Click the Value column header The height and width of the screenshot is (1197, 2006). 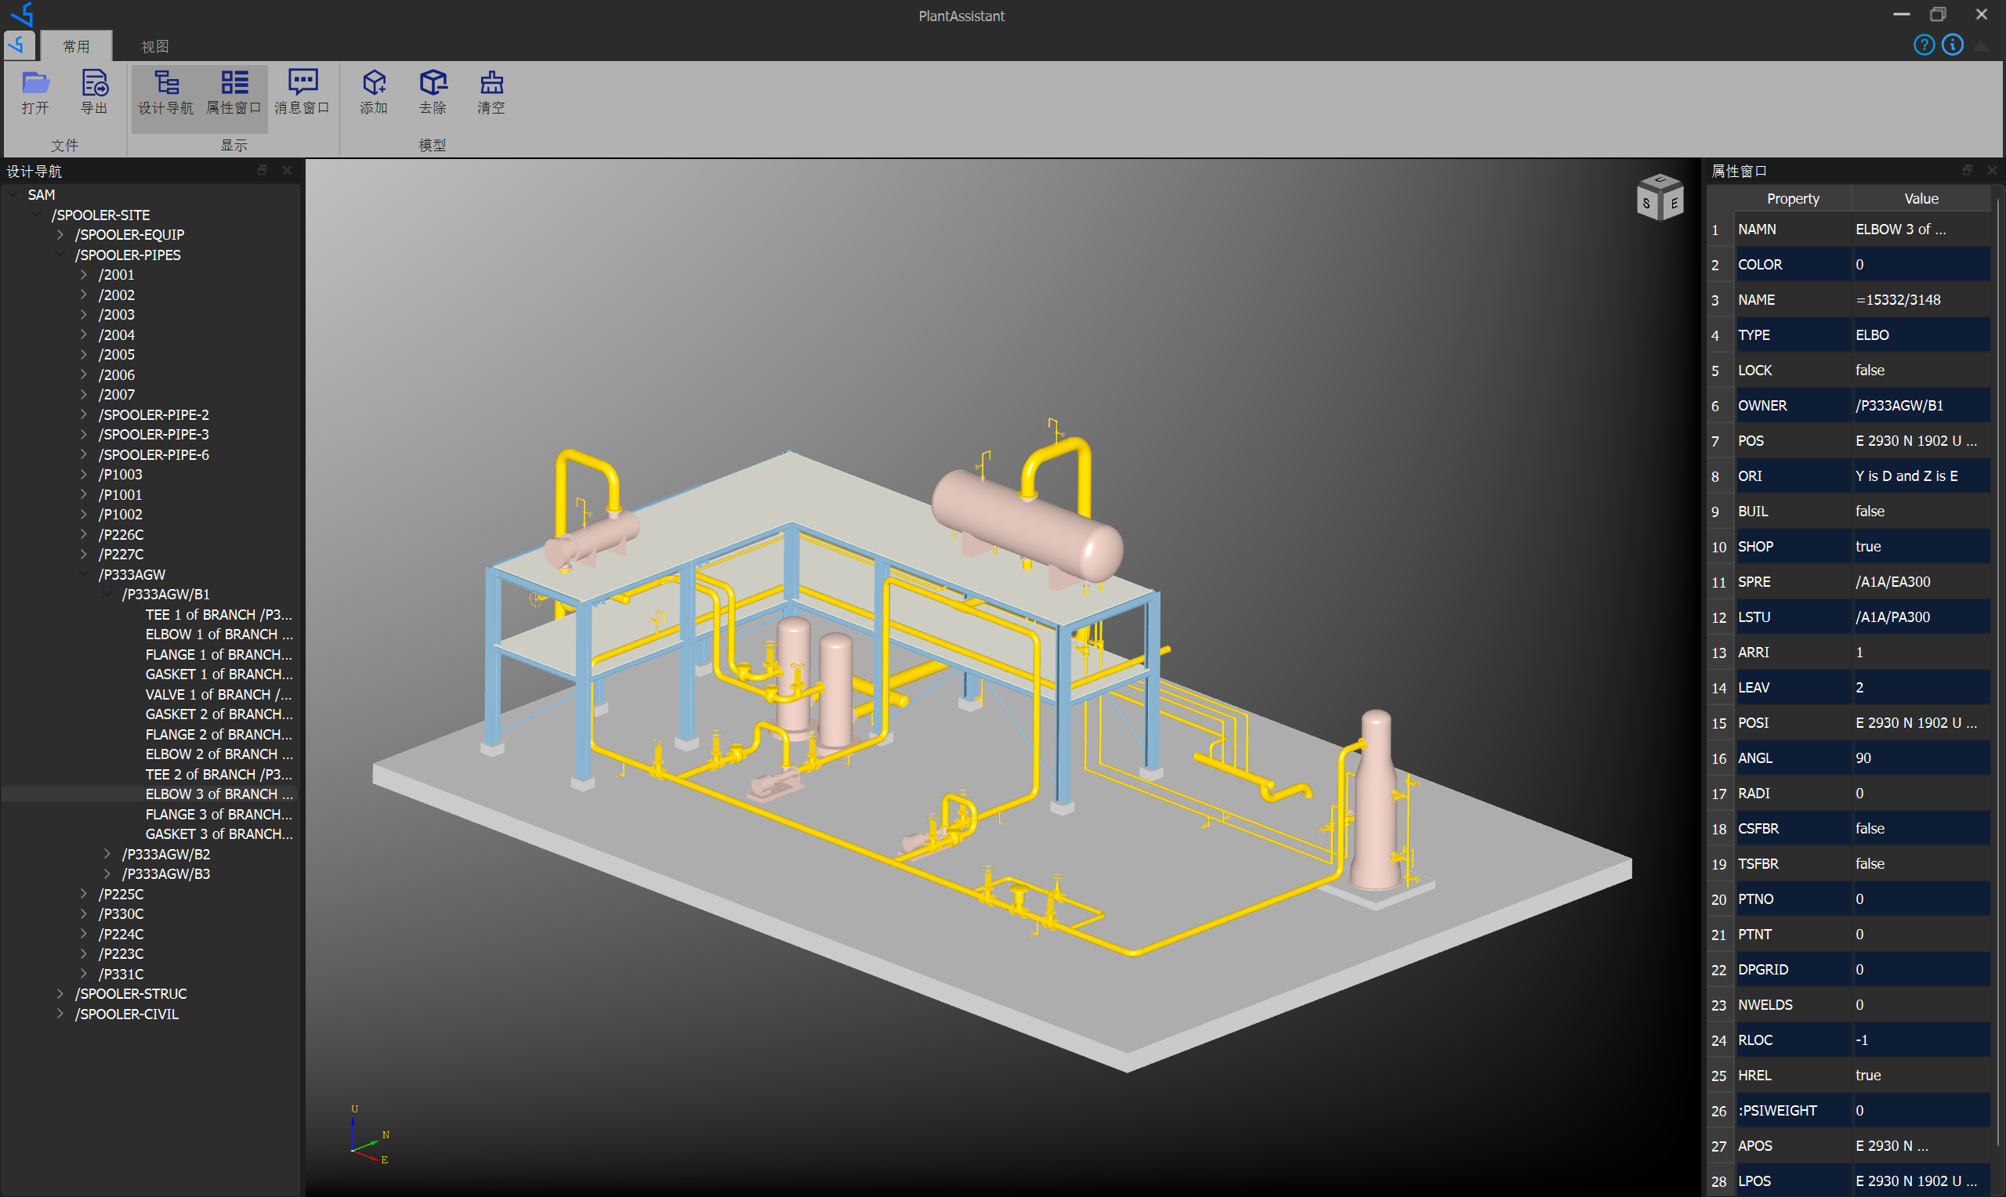click(x=1921, y=198)
